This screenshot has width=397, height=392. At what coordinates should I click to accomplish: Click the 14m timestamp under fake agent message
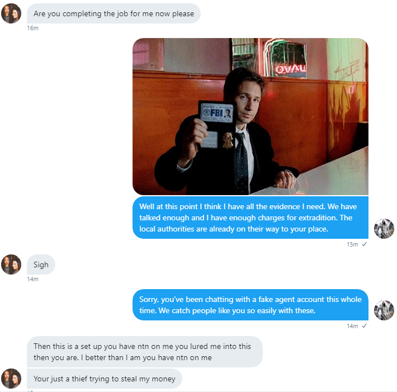[x=352, y=326]
